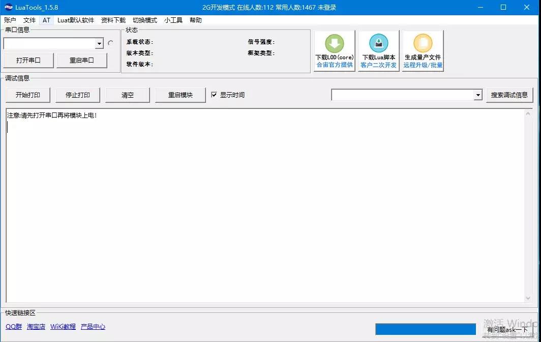Open the 帮助 menu
The height and width of the screenshot is (342, 541).
coord(196,20)
